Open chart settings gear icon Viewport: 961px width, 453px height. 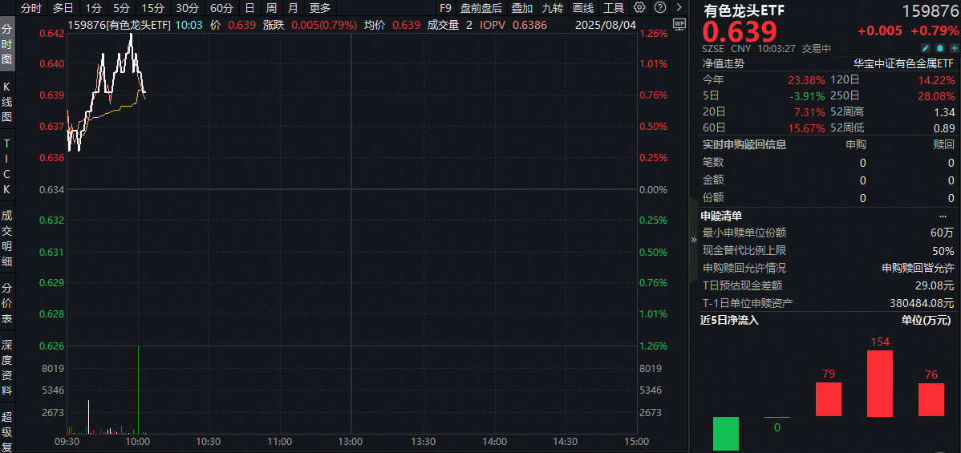point(639,8)
